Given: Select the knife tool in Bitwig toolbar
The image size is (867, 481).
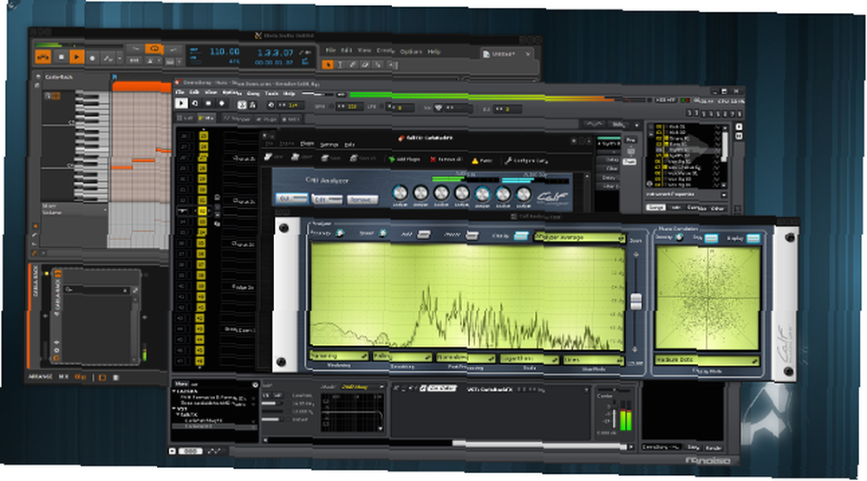Looking at the screenshot, I should [x=378, y=65].
